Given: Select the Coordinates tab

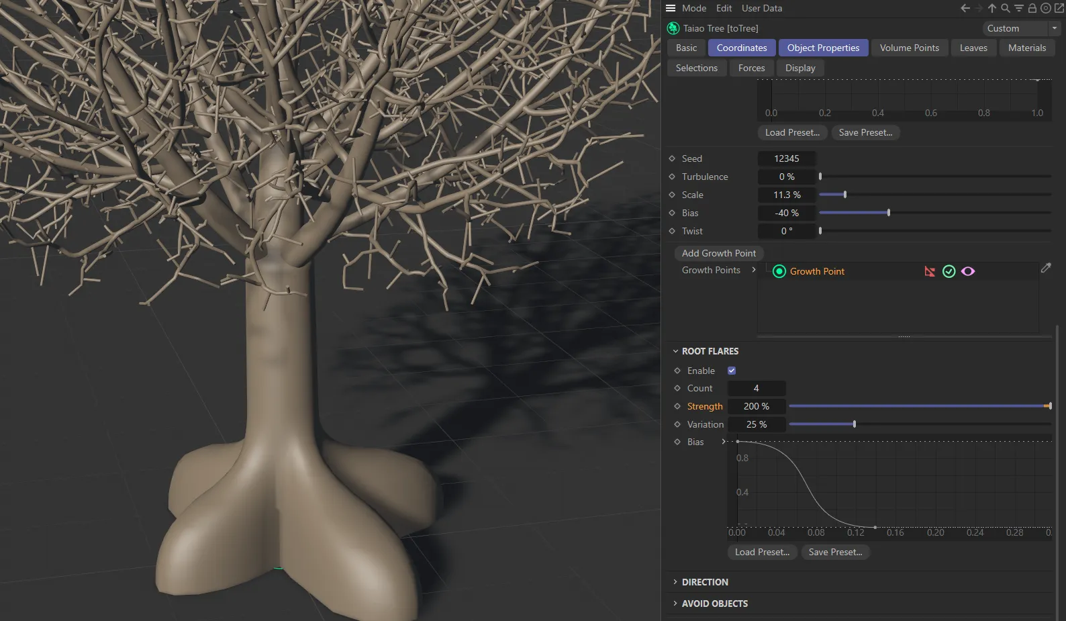Looking at the screenshot, I should pyautogui.click(x=742, y=48).
